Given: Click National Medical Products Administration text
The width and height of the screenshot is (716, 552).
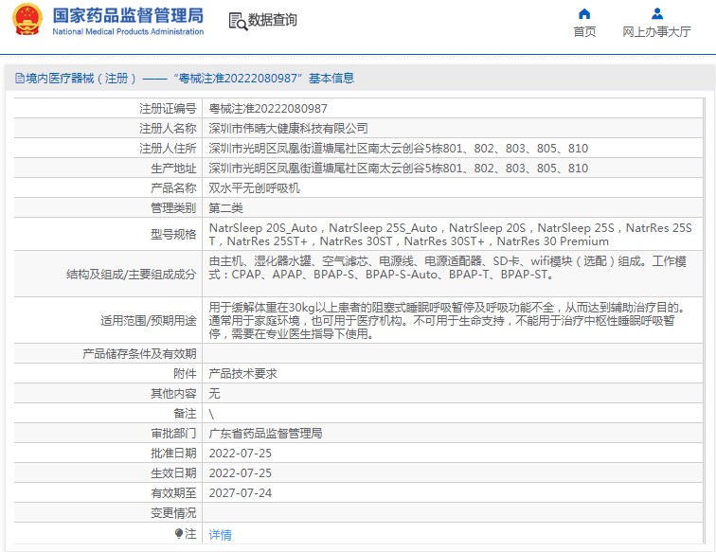Looking at the screenshot, I should click(x=128, y=31).
